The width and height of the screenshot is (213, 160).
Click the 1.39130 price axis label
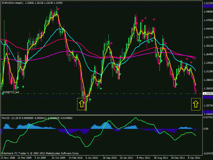208,46
